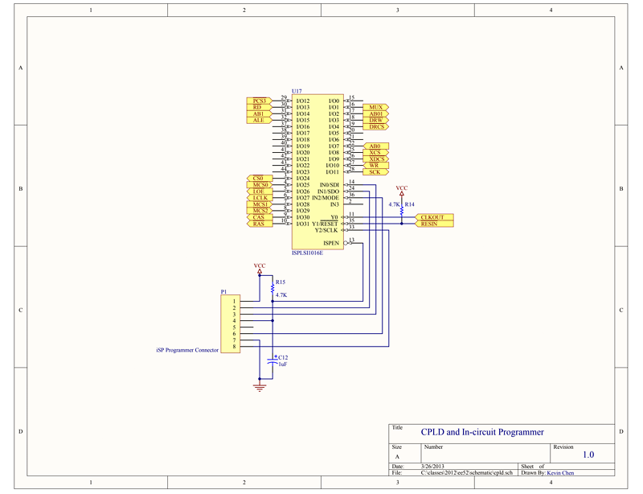
Task: Click the Y2/SCLK pin label
Action: tap(326, 230)
